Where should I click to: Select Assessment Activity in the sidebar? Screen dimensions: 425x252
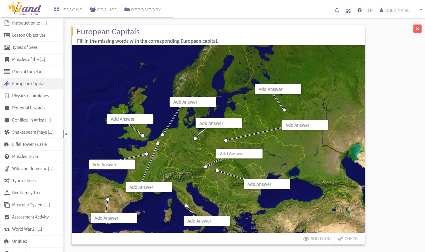tap(30, 217)
